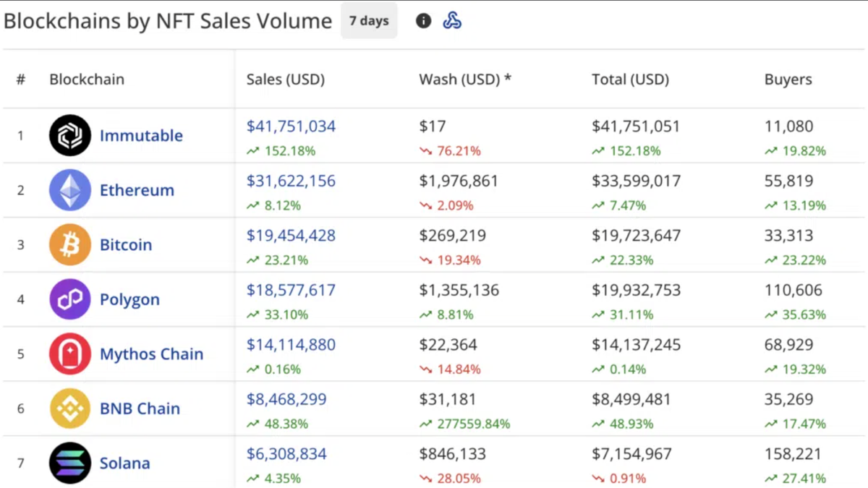Sort by Buyers column header

click(x=788, y=80)
